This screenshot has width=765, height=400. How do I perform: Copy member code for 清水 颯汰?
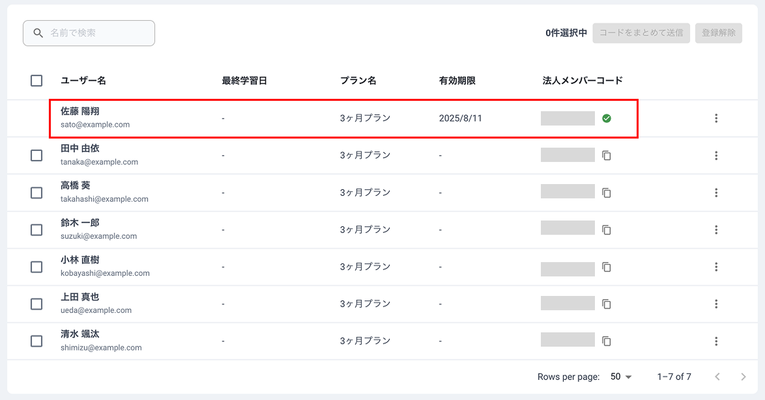pyautogui.click(x=607, y=341)
